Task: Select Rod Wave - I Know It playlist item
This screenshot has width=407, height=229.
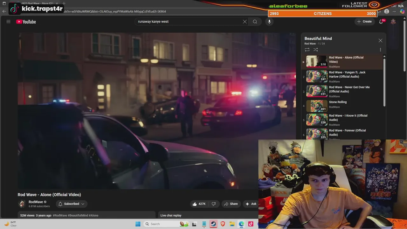Action: pos(342,120)
